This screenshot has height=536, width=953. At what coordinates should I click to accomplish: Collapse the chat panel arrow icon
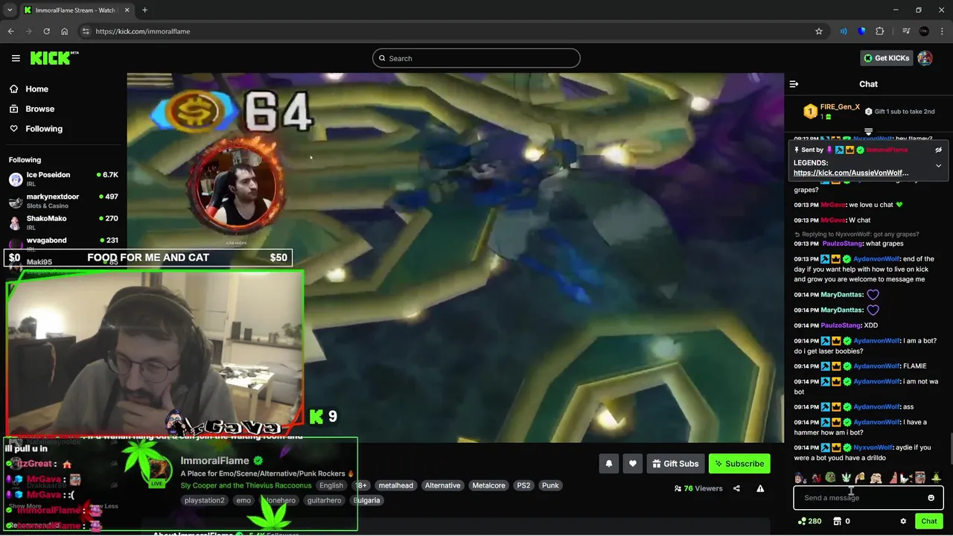click(794, 84)
